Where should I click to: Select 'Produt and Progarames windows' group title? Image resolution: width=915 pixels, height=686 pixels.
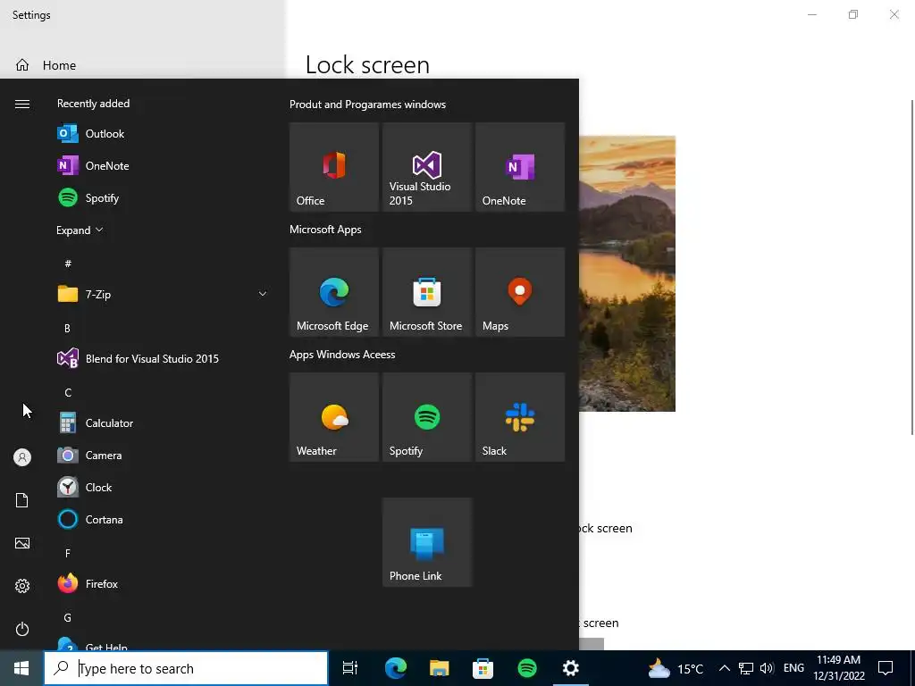pyautogui.click(x=367, y=105)
